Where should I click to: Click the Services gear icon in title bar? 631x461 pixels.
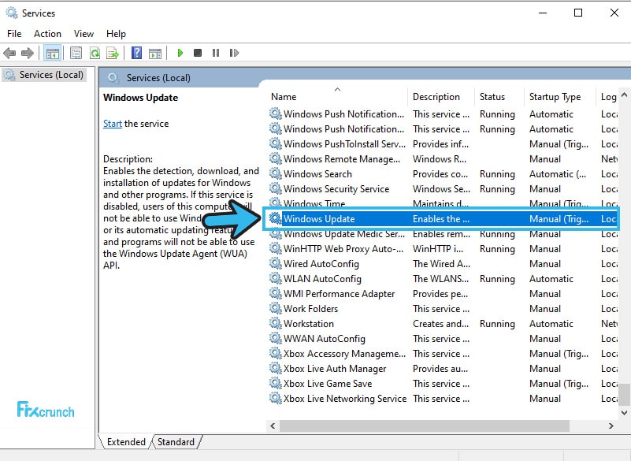tap(12, 13)
